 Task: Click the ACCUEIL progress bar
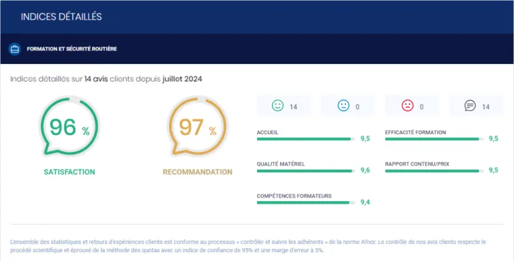[306, 139]
